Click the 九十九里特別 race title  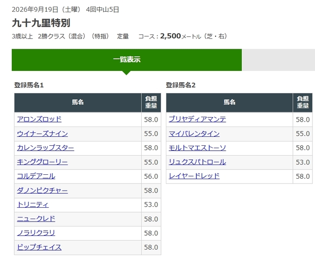coord(41,23)
